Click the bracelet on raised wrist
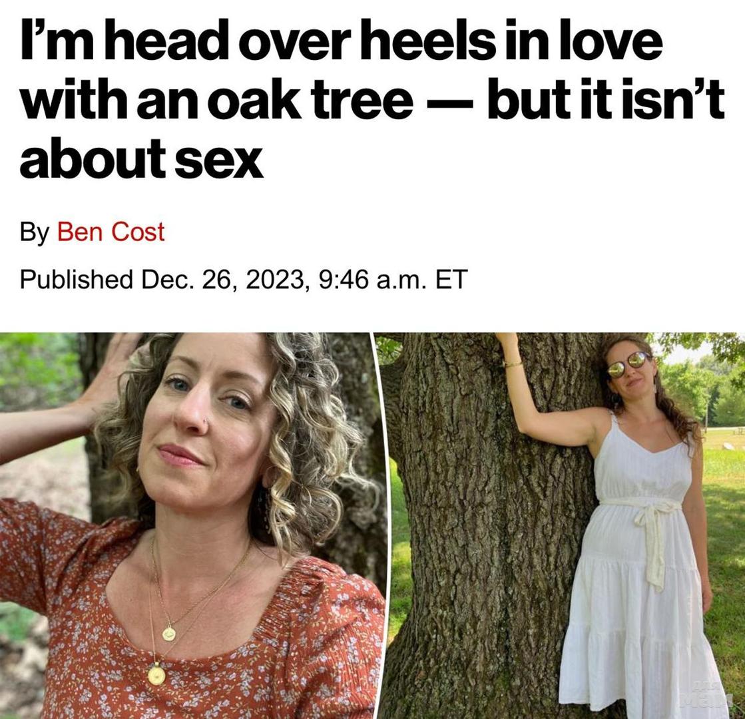Image resolution: width=745 pixels, height=719 pixels. pos(512,363)
